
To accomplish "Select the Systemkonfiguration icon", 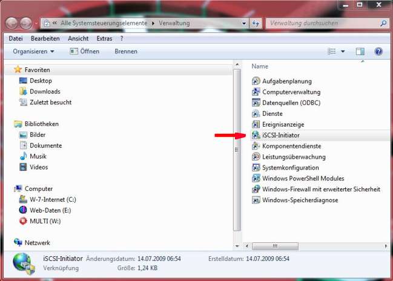I will point(256,167).
